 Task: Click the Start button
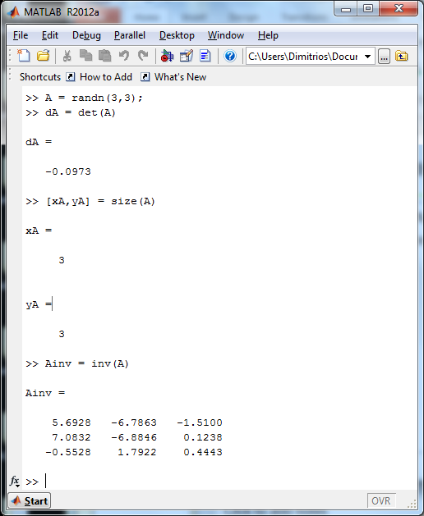(30, 501)
